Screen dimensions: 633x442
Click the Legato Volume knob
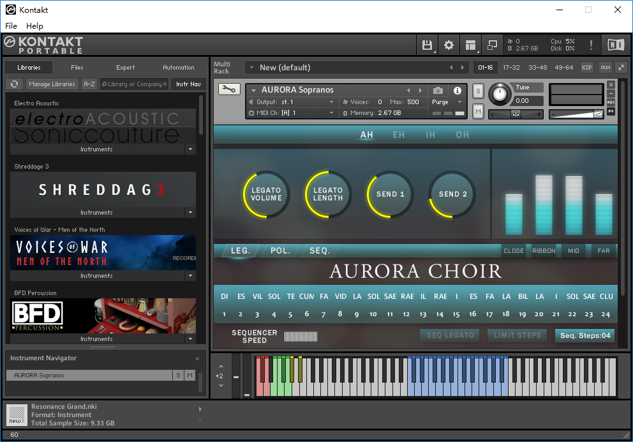click(266, 194)
